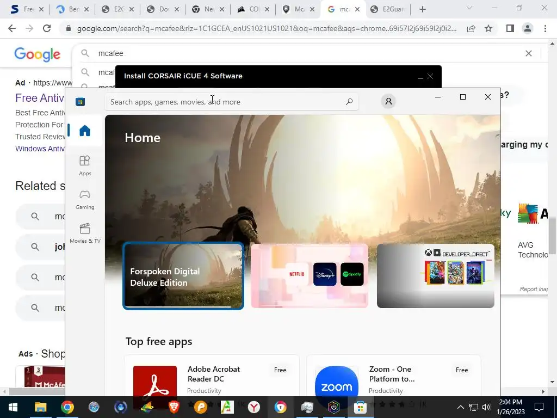Screen dimensions: 557x418
Task: Open the Home section in Microsoft Store sidebar
Action: pos(85,131)
